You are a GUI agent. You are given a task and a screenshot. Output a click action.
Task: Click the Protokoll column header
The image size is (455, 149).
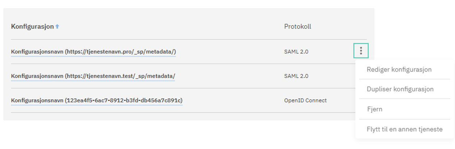pos(297,27)
